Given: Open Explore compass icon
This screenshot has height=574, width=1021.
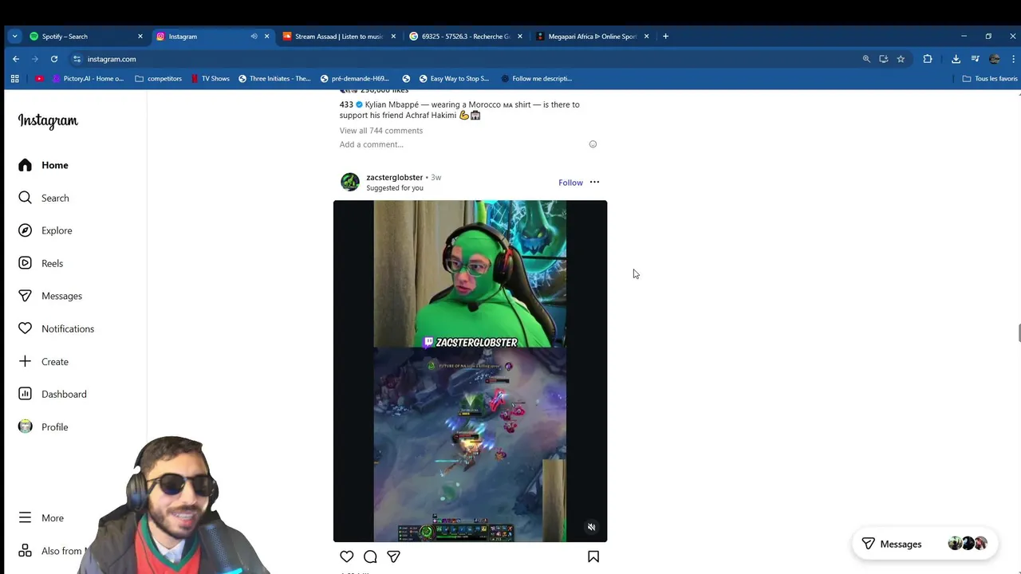Looking at the screenshot, I should pyautogui.click(x=26, y=230).
